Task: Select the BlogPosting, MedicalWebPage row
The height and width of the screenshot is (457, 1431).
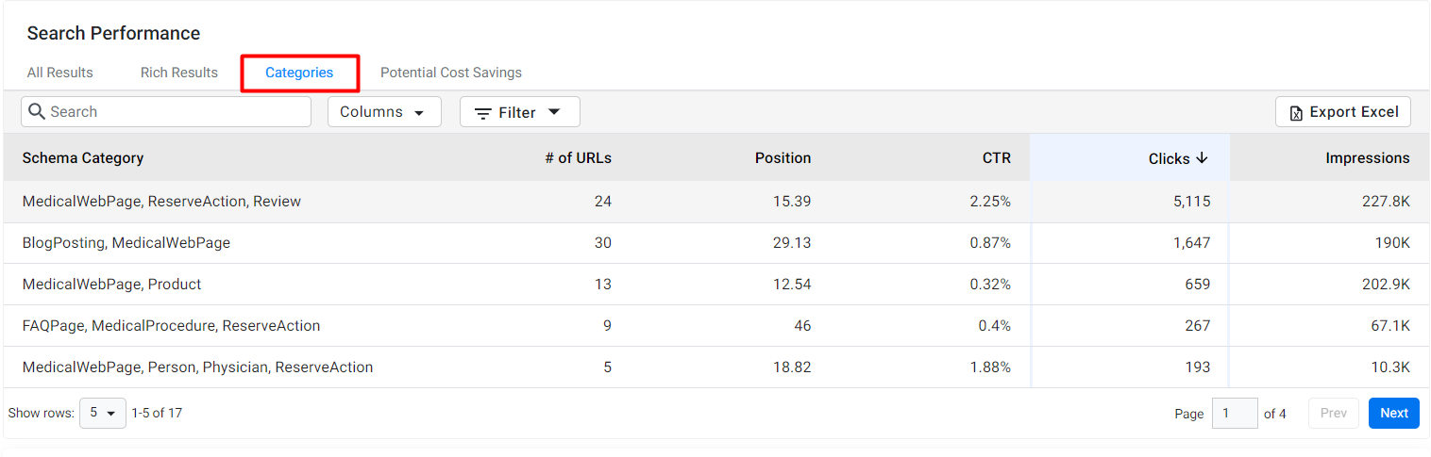Action: 715,242
